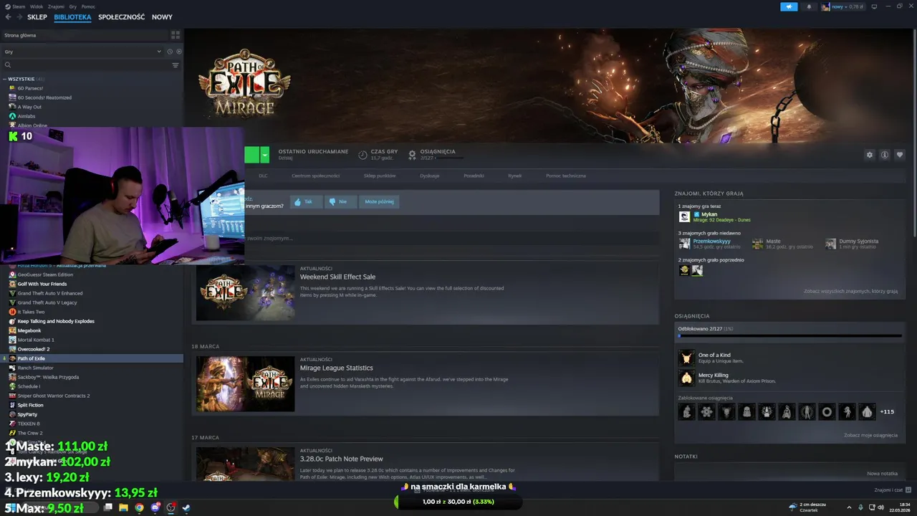Select 60 Parsecs! in library list

pyautogui.click(x=30, y=88)
